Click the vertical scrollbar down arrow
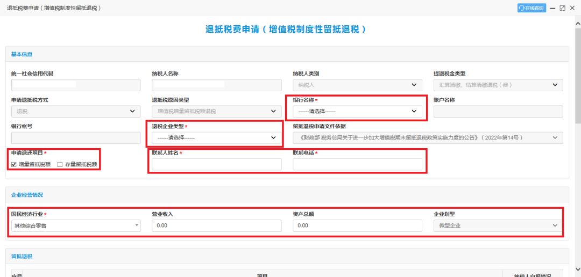The height and width of the screenshot is (277, 581). coord(578,268)
